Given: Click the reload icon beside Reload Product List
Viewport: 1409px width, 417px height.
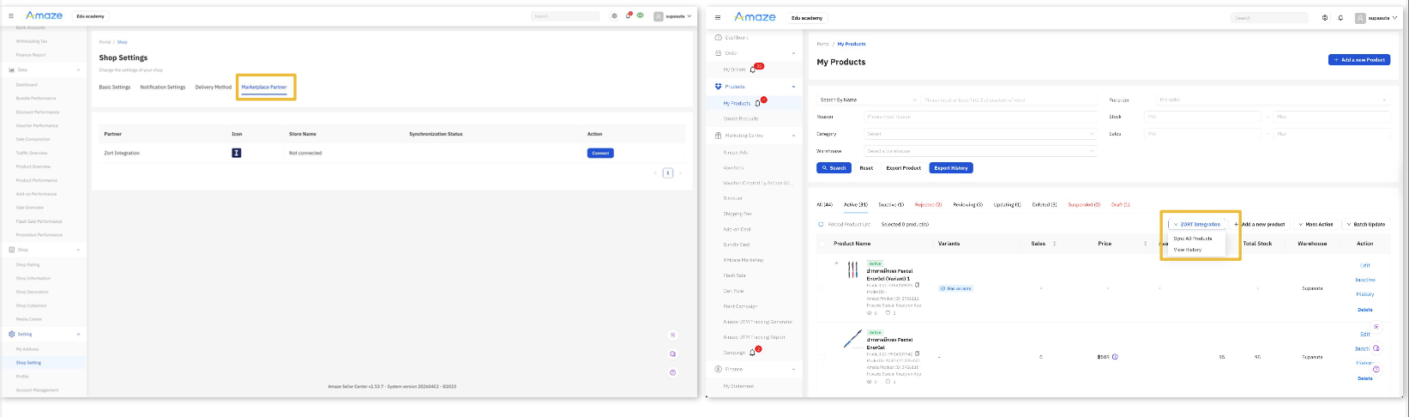Looking at the screenshot, I should (x=821, y=224).
